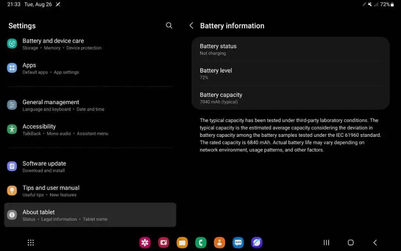Viewport: 401px width, 251px height.
Task: Open the Gallery app icon
Action: (x=145, y=242)
